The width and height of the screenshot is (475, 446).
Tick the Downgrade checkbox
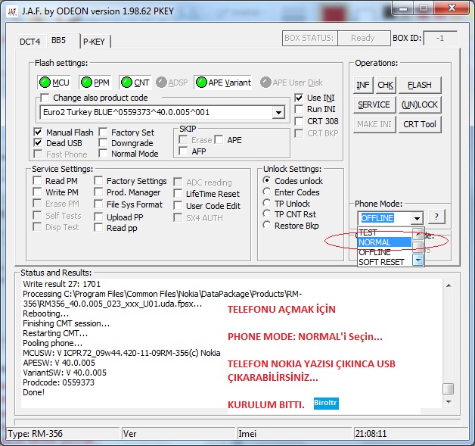(x=103, y=143)
